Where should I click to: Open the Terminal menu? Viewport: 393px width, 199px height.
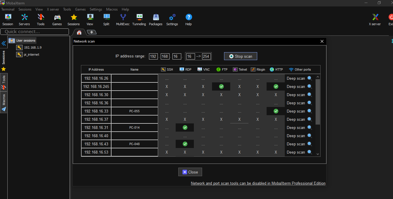pos(8,9)
